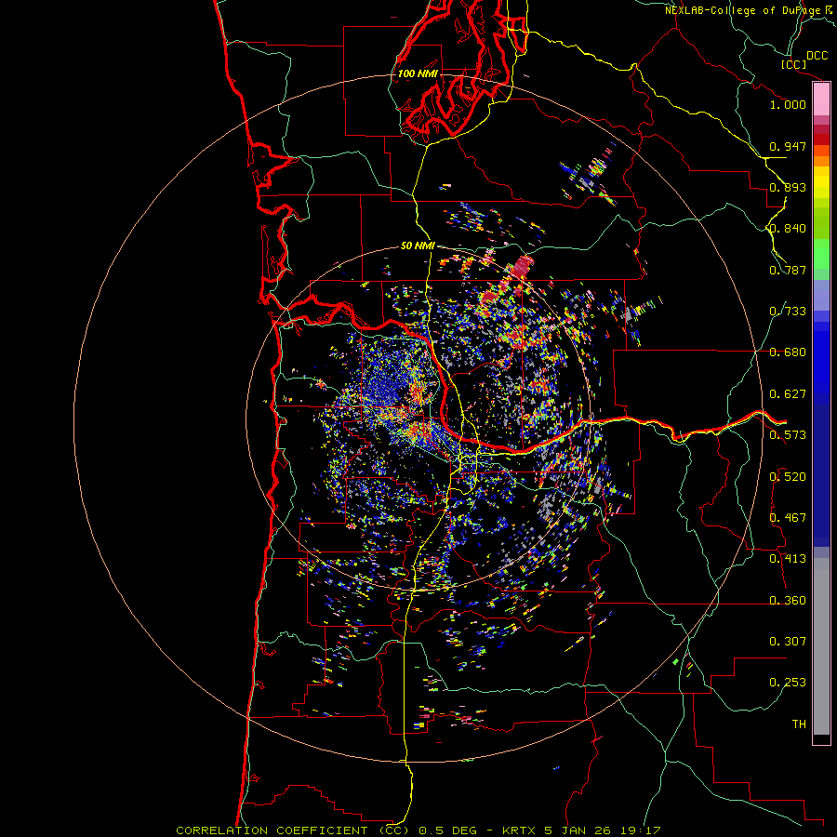Viewport: 837px width, 837px height.
Task: Select the 0.360 scale value
Action: point(788,601)
